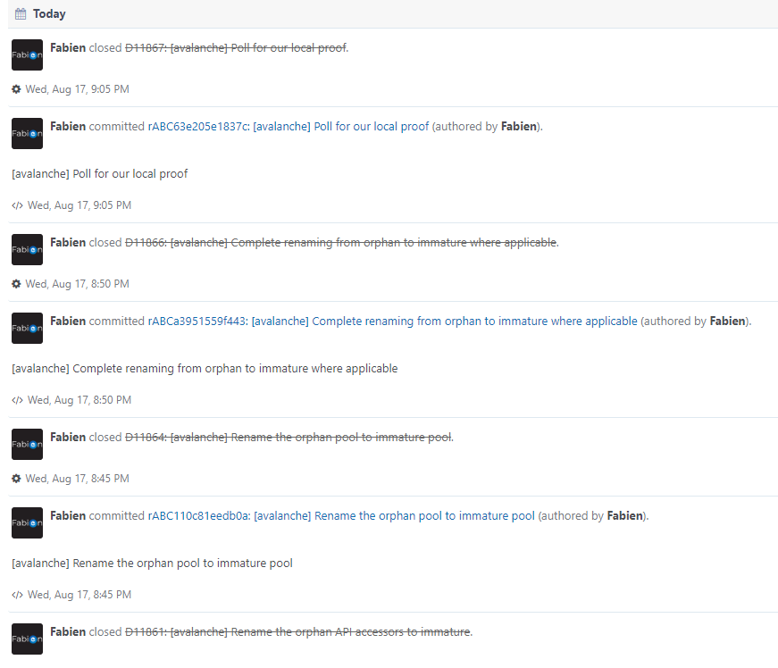
Task: Click the calendar icon beside Today
Action: [21, 14]
